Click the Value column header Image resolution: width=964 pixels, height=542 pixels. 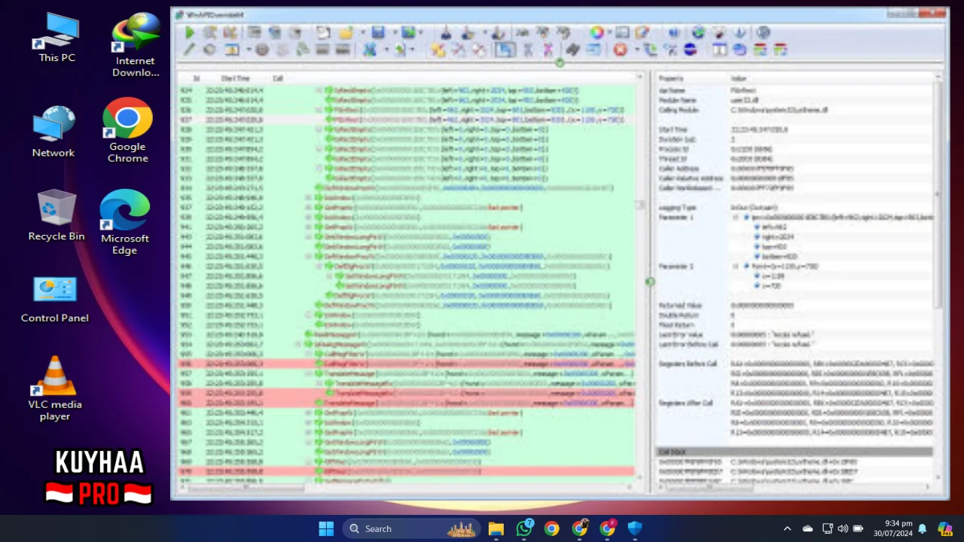pos(738,78)
